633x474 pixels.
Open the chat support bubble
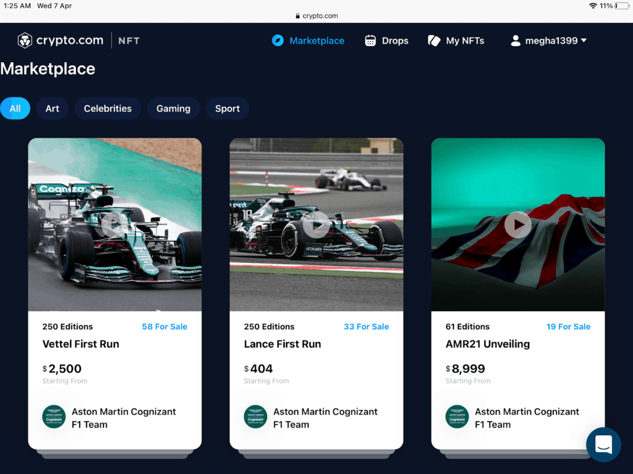pos(603,444)
